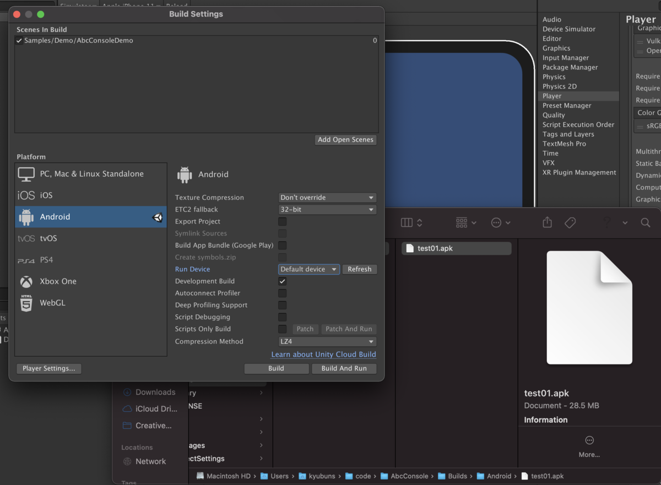
Task: Open ETC2 fallback dropdown
Action: coord(327,210)
